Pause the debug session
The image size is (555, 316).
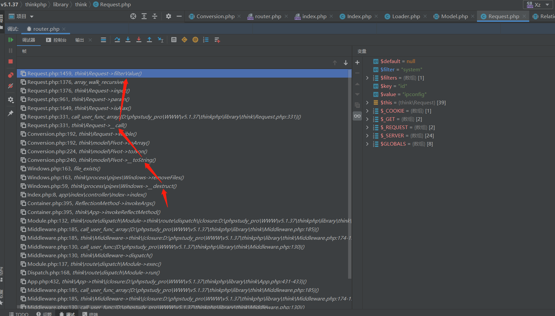[x=11, y=51]
